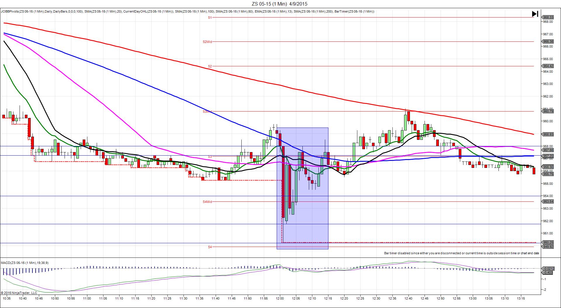Click the ZS 05-15 chart title
This screenshot has width=561, height=308.
[280, 4]
